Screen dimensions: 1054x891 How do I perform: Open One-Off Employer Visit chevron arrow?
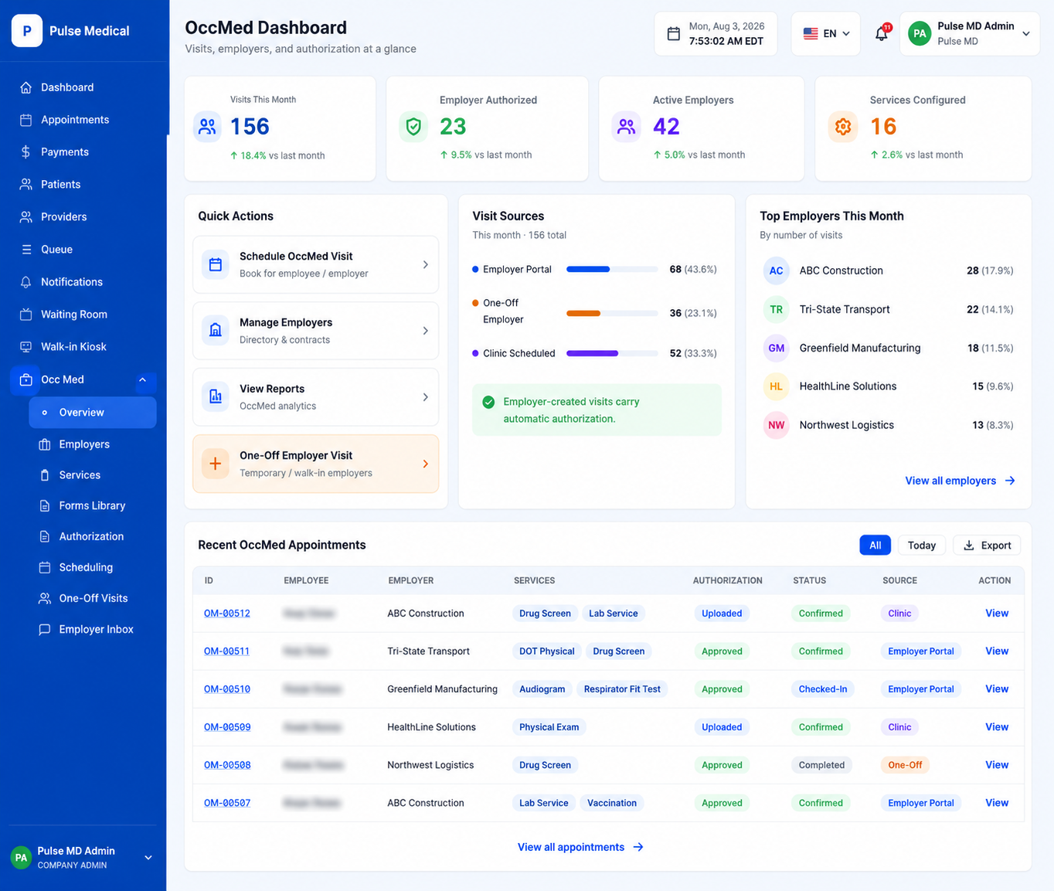click(x=426, y=464)
